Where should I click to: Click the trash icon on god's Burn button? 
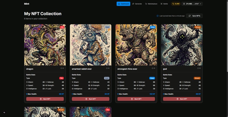(178, 99)
